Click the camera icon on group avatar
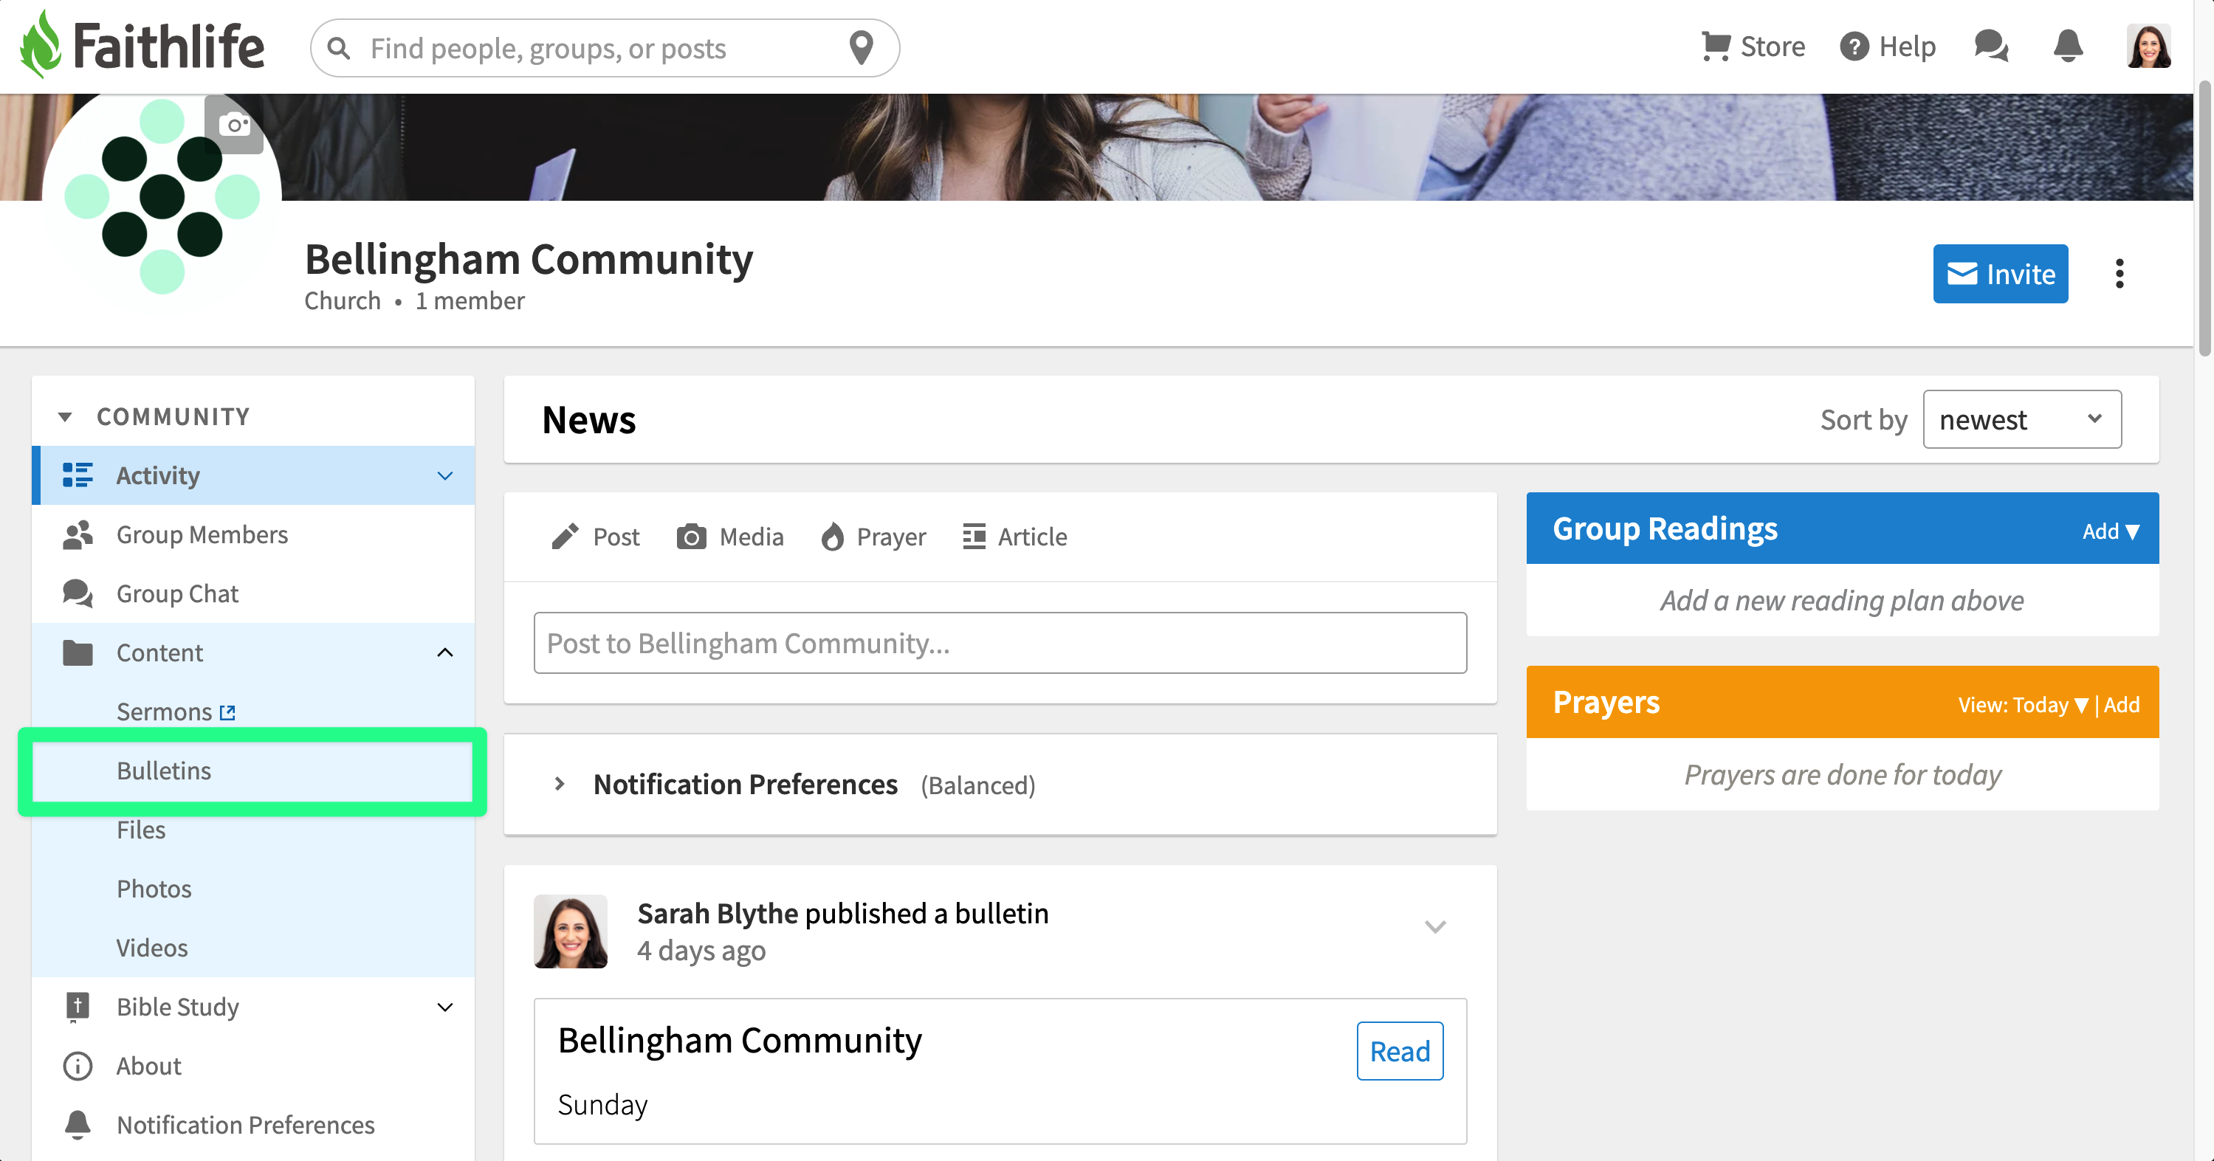This screenshot has height=1161, width=2214. 234,125
